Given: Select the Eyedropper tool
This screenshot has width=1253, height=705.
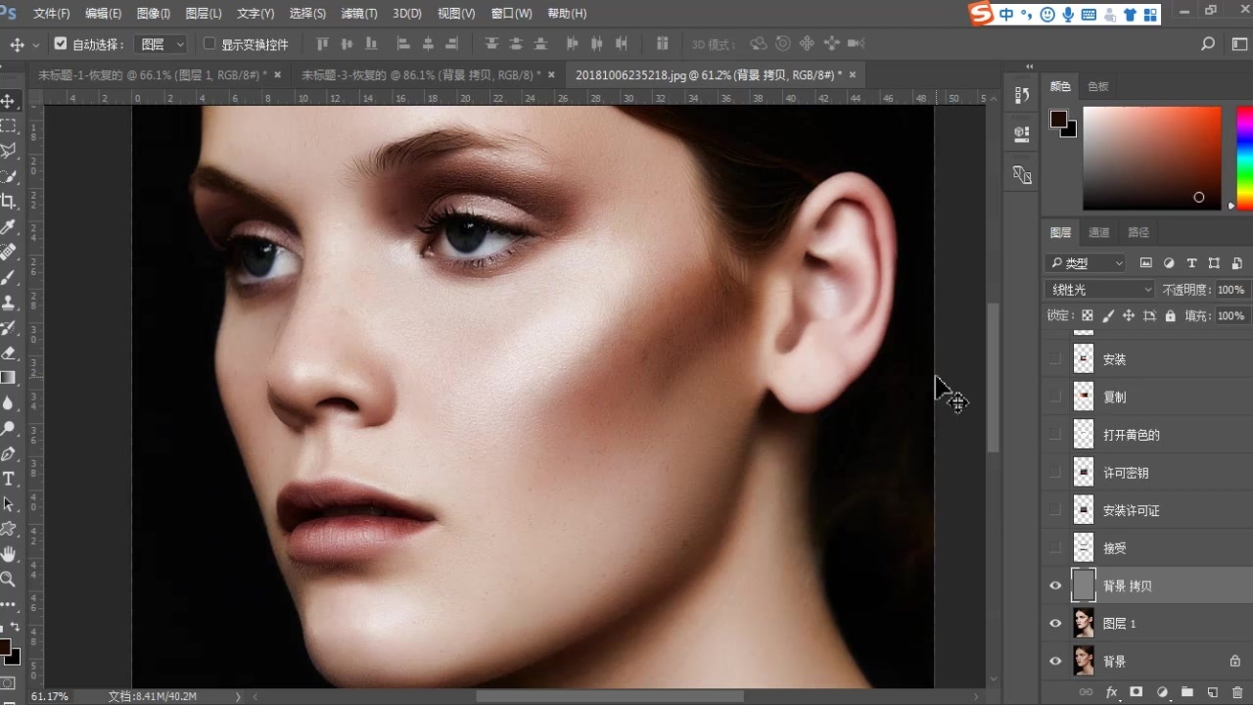Looking at the screenshot, I should click(x=8, y=226).
